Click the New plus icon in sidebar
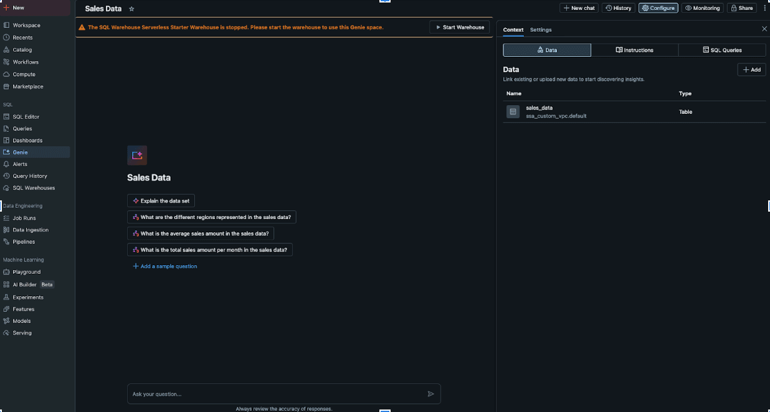This screenshot has width=770, height=412. 6,7
